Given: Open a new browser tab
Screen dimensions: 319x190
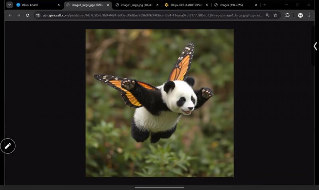Looking at the screenshot, I should (265, 5).
